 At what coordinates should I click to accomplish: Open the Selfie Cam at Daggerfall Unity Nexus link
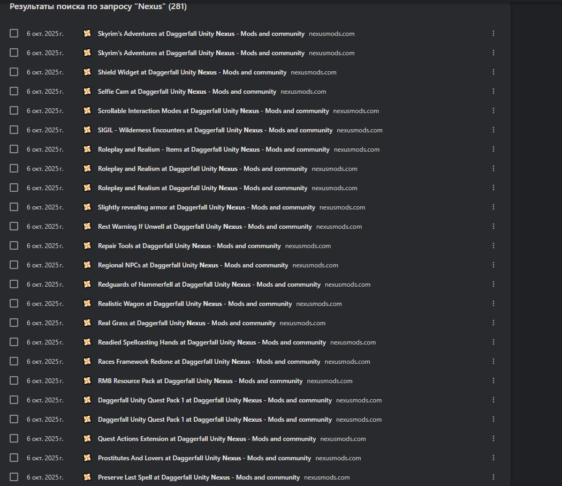(x=187, y=92)
